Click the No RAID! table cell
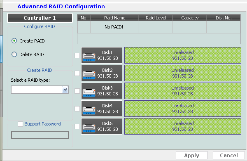Viewport: 247px width, 161px height. (x=114, y=27)
